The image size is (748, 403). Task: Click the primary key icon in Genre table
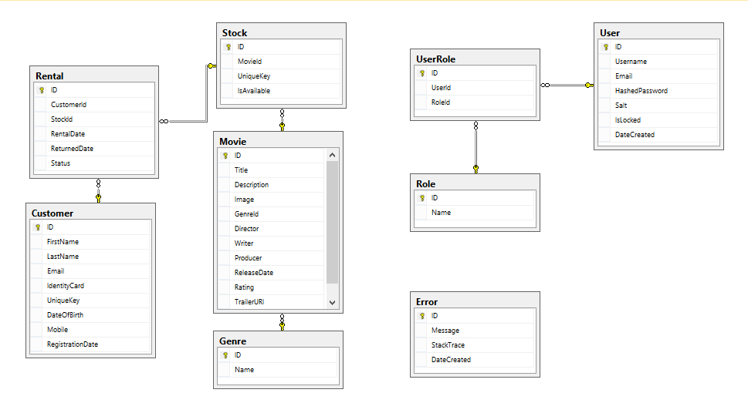[x=225, y=355]
